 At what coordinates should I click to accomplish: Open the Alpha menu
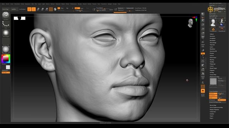click(3, 4)
